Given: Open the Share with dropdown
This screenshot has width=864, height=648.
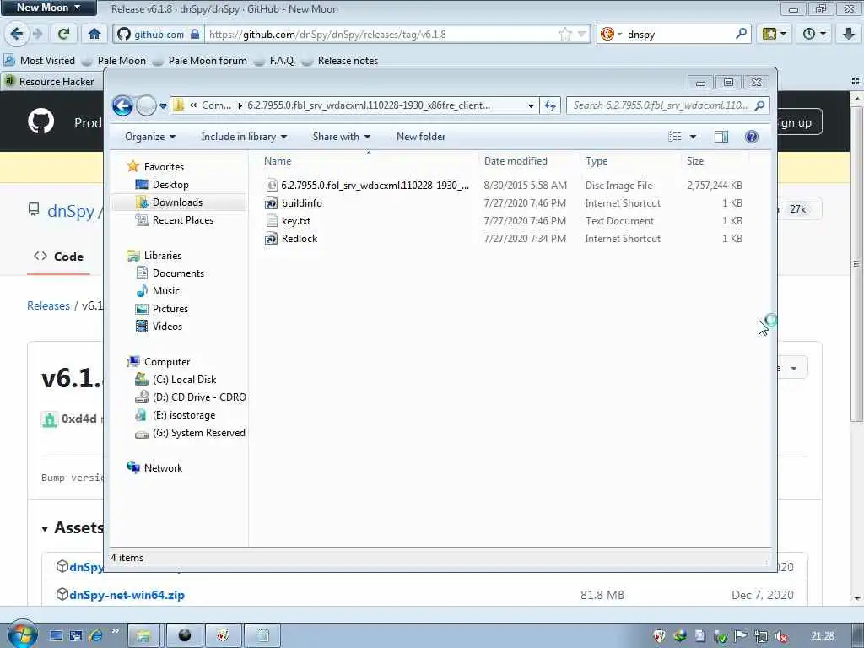Looking at the screenshot, I should coord(342,137).
